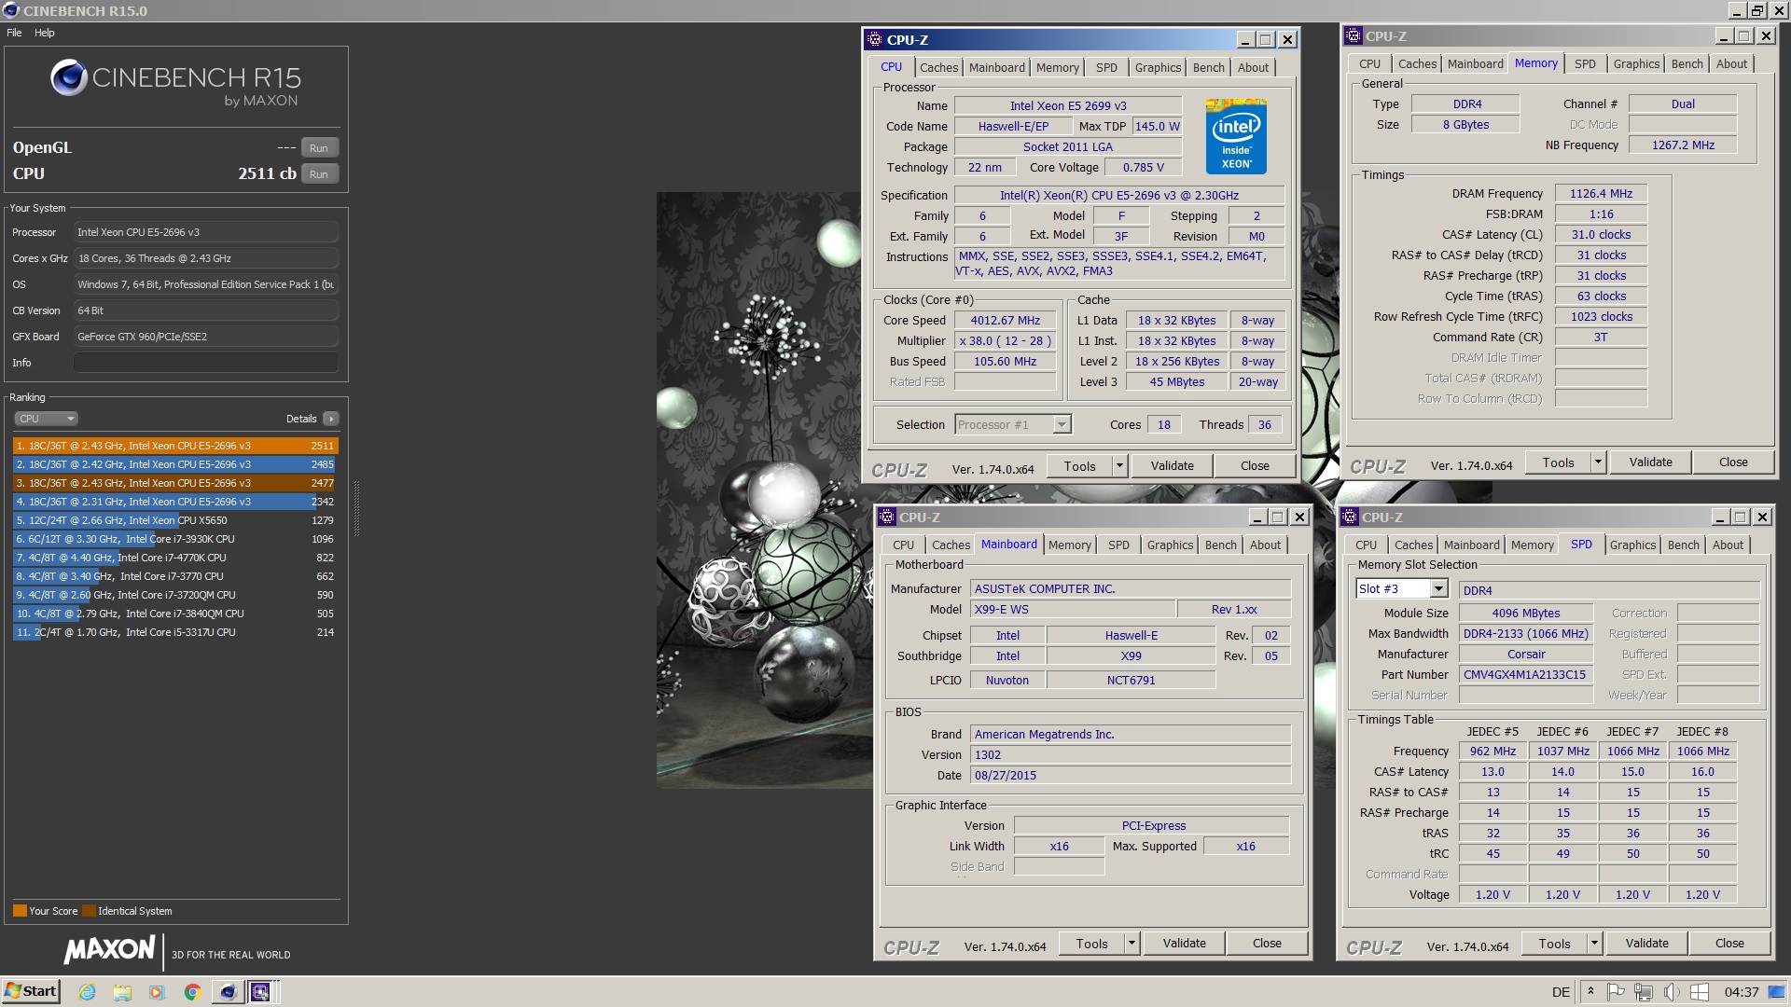Click the CPU-Z title icon in the Memory window
The image size is (1791, 1007).
tap(1354, 35)
